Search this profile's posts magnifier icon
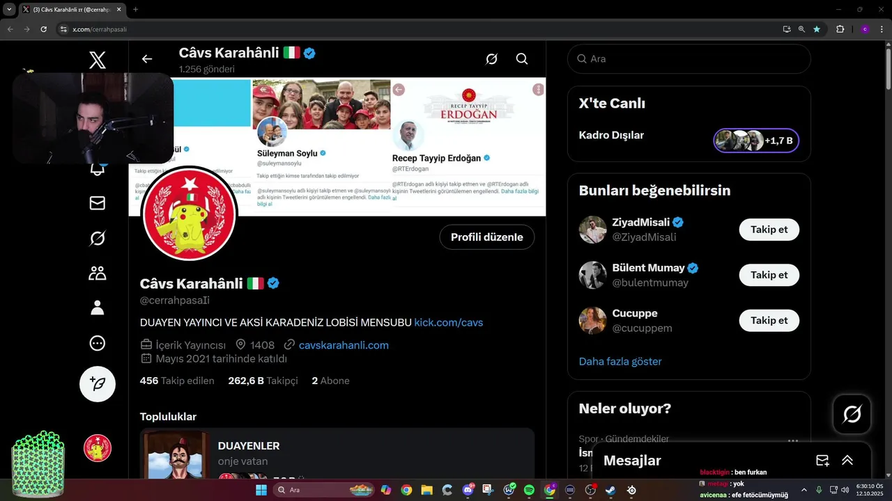Image resolution: width=892 pixels, height=501 pixels. tap(522, 59)
